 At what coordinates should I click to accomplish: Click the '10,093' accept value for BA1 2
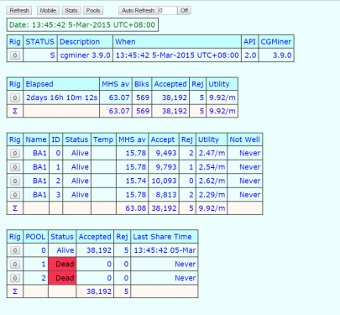(164, 181)
